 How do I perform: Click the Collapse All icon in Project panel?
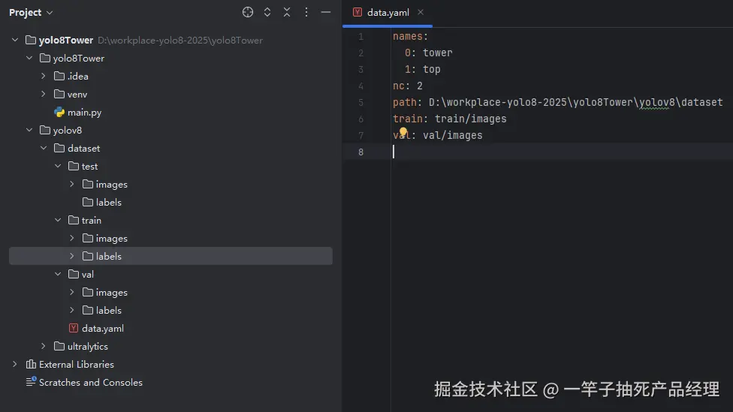point(287,12)
